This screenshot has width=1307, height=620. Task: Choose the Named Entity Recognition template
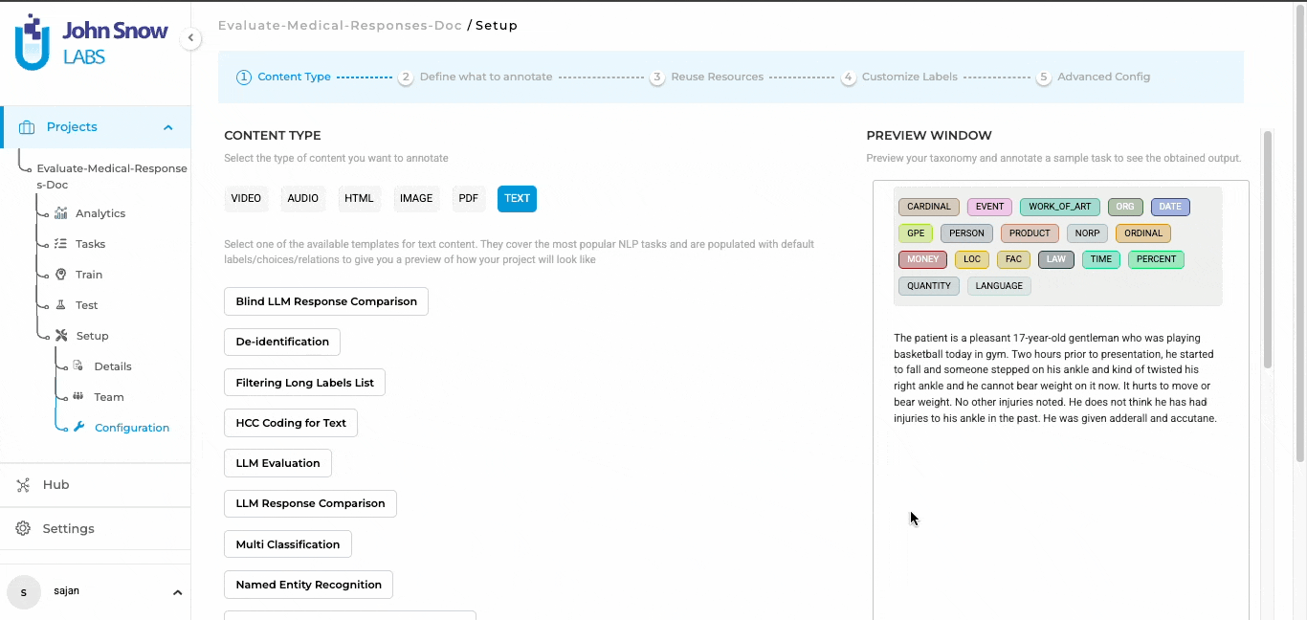point(308,585)
